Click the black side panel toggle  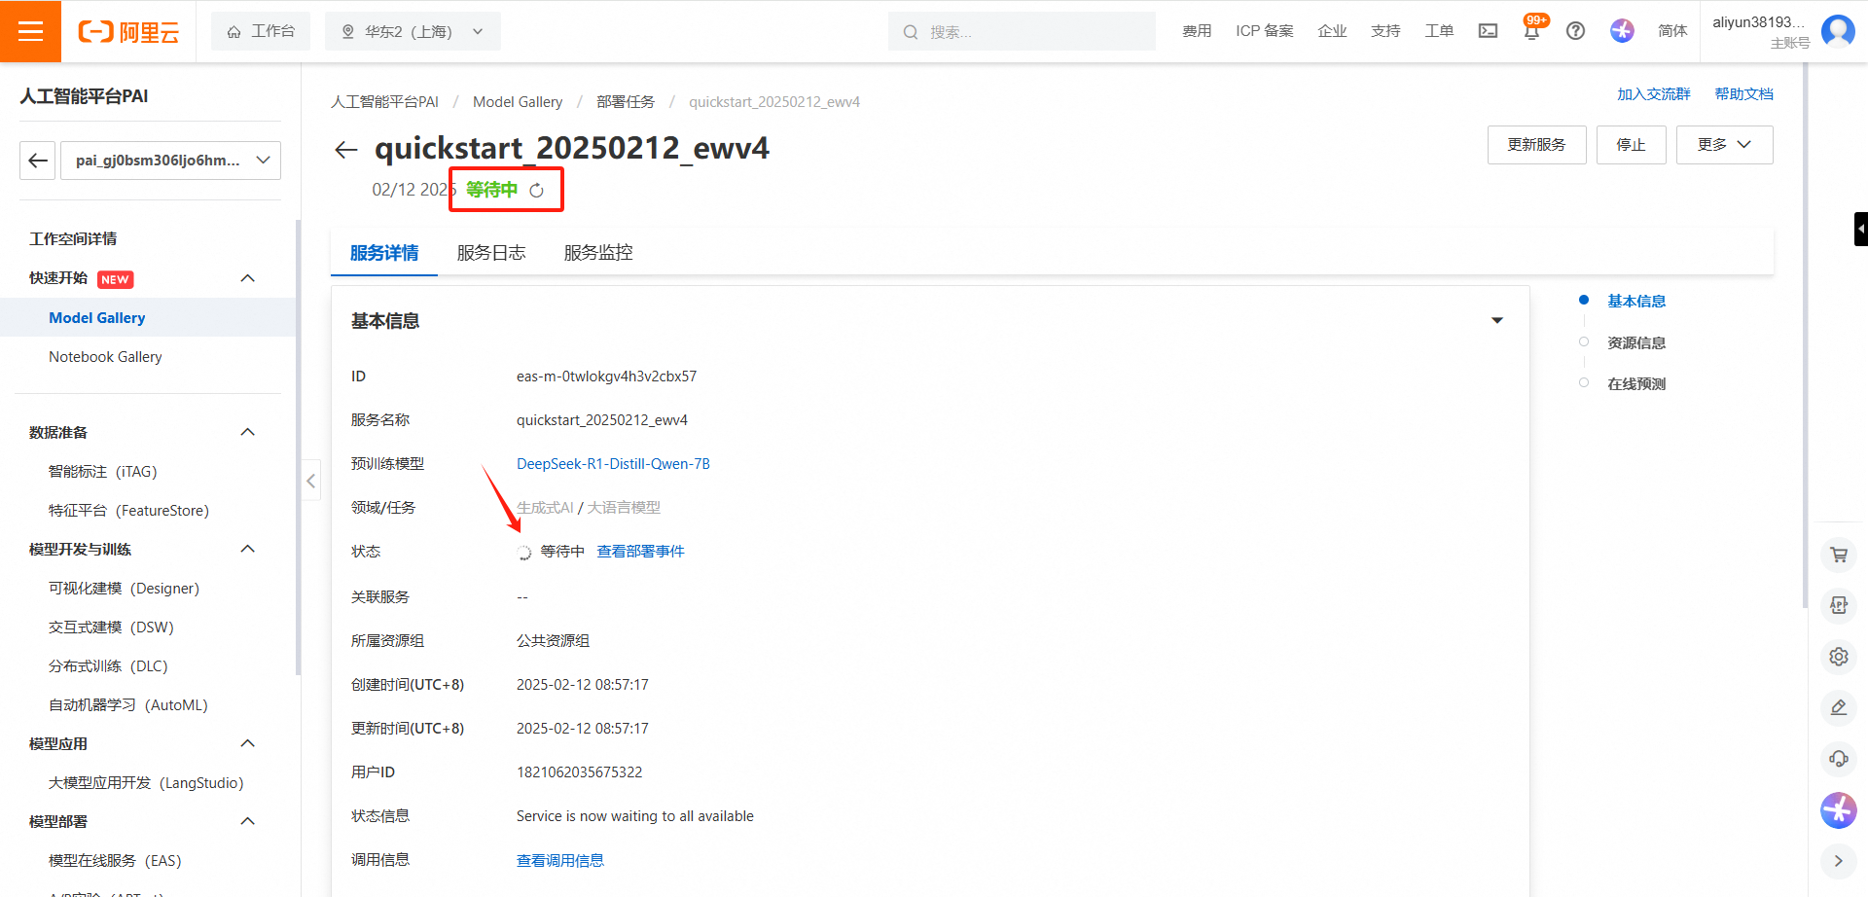click(x=1860, y=230)
